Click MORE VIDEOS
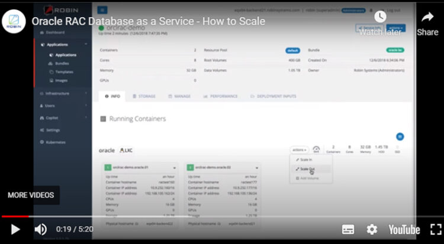Screen dimensions: 444x244 tap(31, 195)
